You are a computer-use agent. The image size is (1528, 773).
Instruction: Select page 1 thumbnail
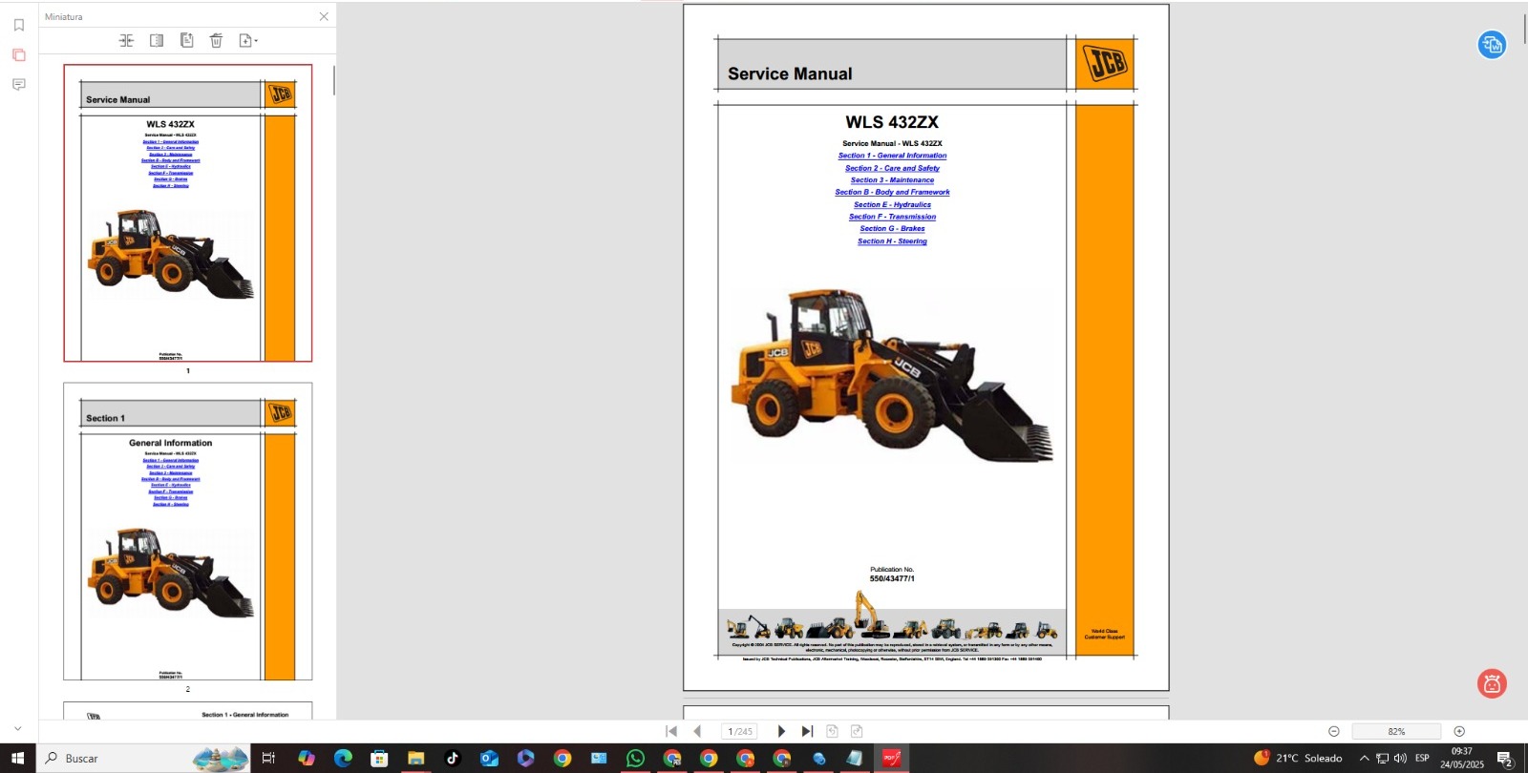pyautogui.click(x=188, y=213)
